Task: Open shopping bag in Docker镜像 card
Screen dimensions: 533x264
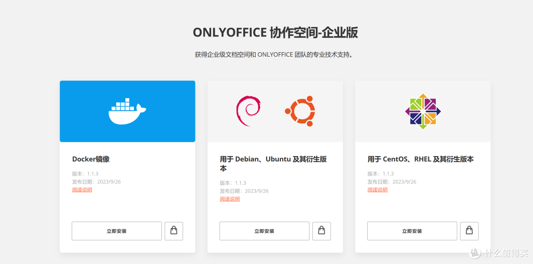Action: coord(174,231)
